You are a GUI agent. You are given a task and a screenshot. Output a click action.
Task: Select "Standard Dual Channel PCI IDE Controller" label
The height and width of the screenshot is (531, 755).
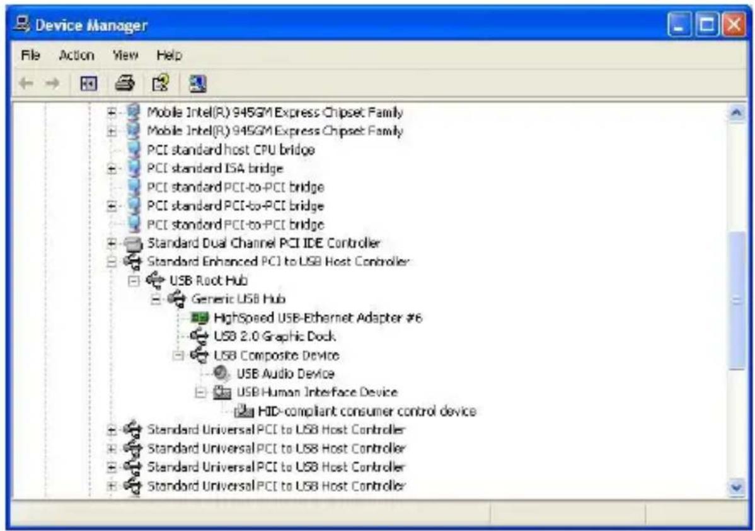(x=263, y=243)
